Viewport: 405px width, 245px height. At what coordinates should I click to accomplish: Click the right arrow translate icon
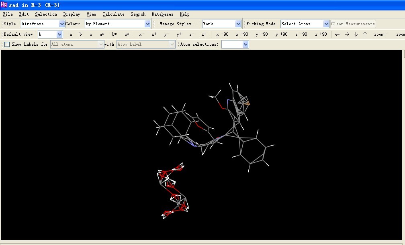pyautogui.click(x=347, y=34)
